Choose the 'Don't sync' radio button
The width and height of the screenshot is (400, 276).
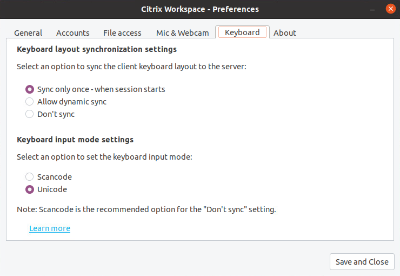30,114
